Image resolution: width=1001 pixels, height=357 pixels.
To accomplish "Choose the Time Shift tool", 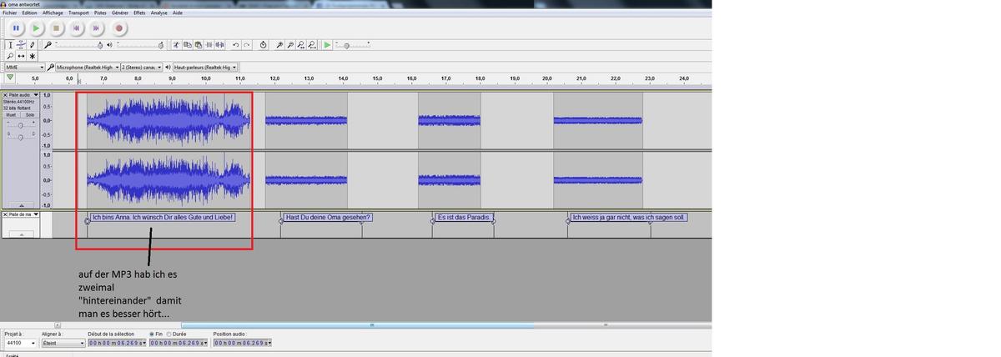I will click(x=21, y=56).
